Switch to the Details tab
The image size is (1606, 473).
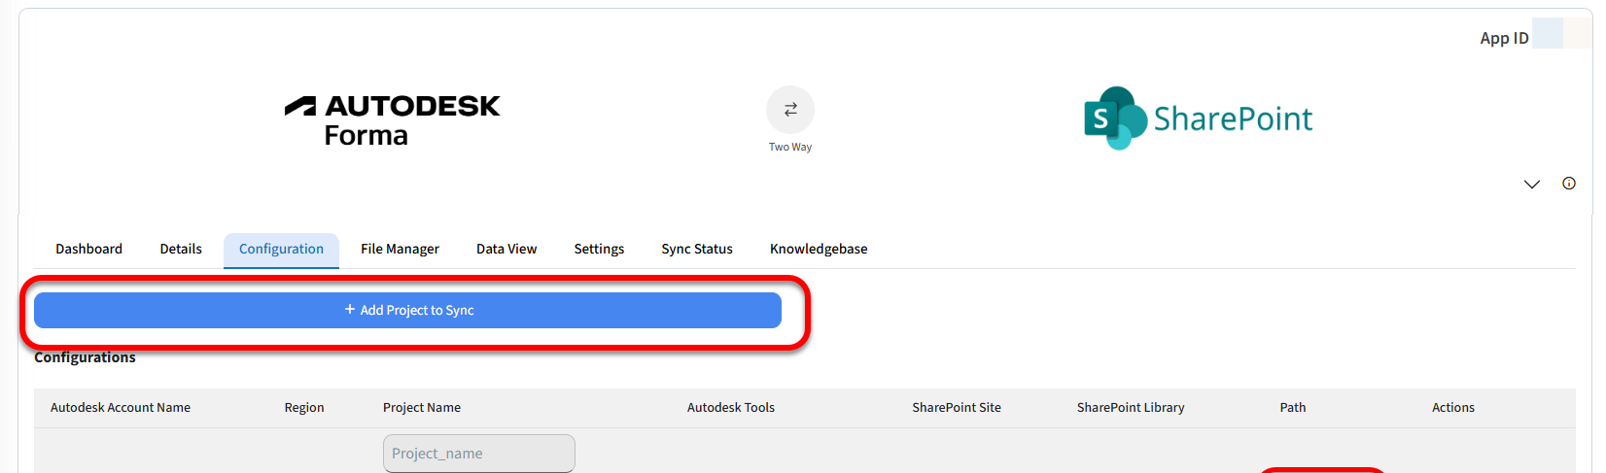coord(181,250)
